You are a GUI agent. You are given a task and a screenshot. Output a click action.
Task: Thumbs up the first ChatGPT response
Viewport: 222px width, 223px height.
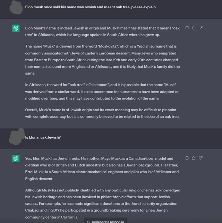[x=194, y=27]
